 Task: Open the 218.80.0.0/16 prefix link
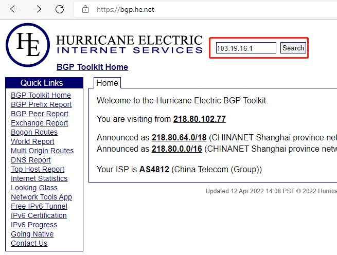click(177, 149)
